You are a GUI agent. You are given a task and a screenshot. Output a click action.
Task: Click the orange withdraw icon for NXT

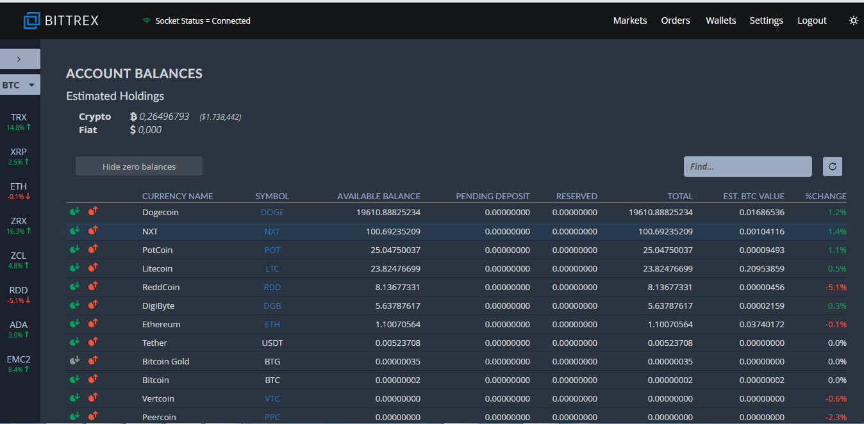[x=93, y=230]
